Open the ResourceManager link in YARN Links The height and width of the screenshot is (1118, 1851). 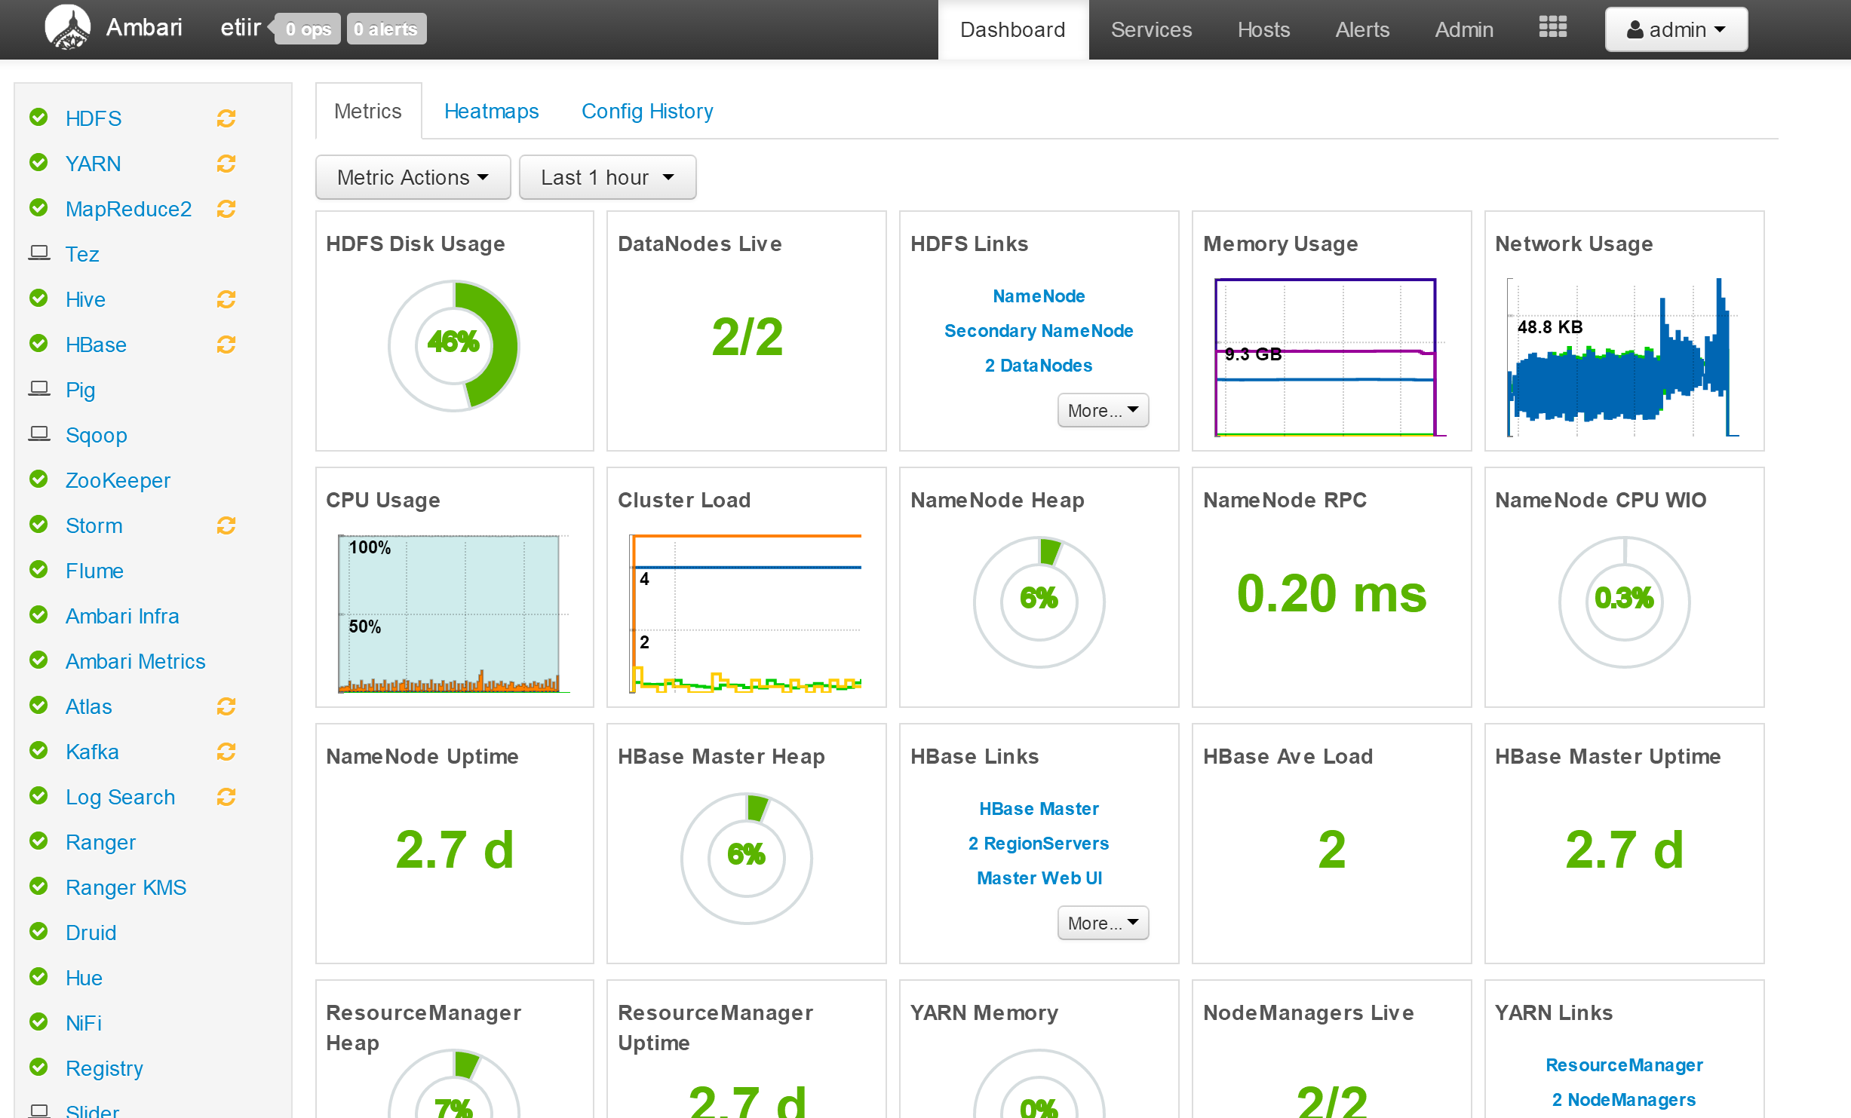1624,1065
